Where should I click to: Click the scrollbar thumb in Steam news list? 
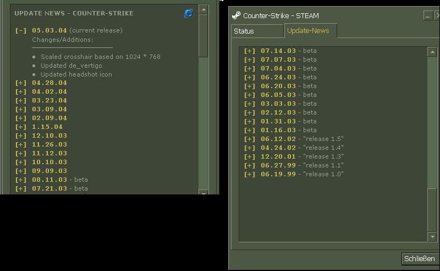[432, 121]
